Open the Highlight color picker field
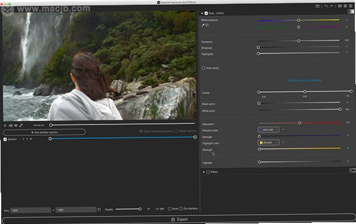356x224 pixels. [268, 142]
